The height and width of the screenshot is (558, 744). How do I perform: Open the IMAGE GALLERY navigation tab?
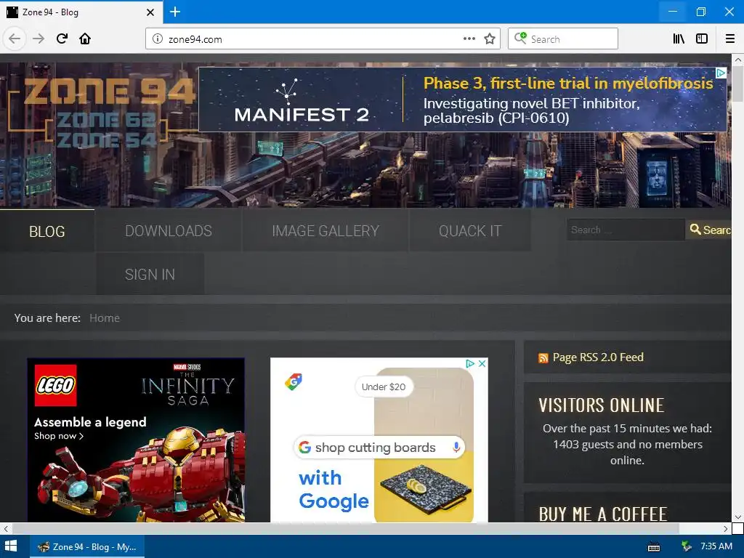(325, 230)
